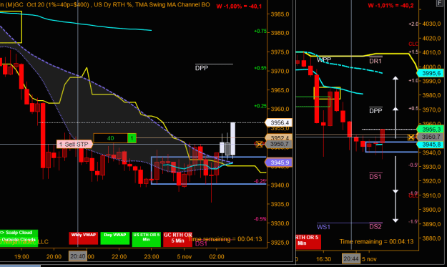
Task: Click the 4030,0 label on the right price axis
Action: click(x=431, y=24)
